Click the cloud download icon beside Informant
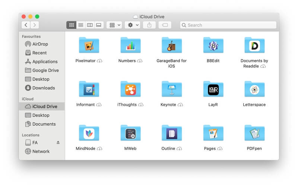 click(99, 105)
